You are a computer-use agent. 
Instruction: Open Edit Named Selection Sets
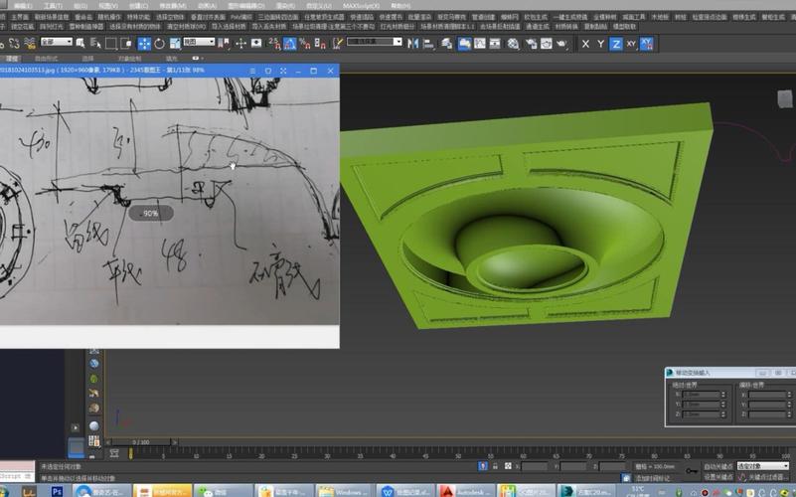pos(338,44)
